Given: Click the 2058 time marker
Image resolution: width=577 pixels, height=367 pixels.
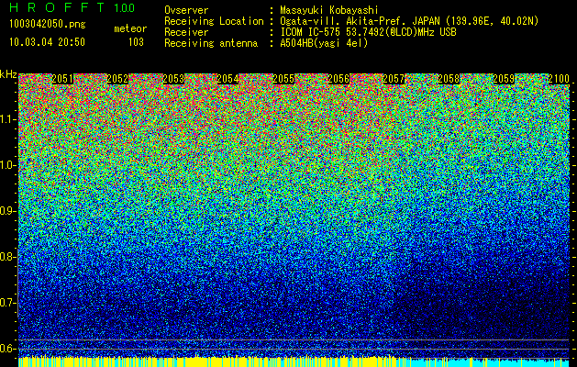Looking at the screenshot, I should [x=449, y=79].
